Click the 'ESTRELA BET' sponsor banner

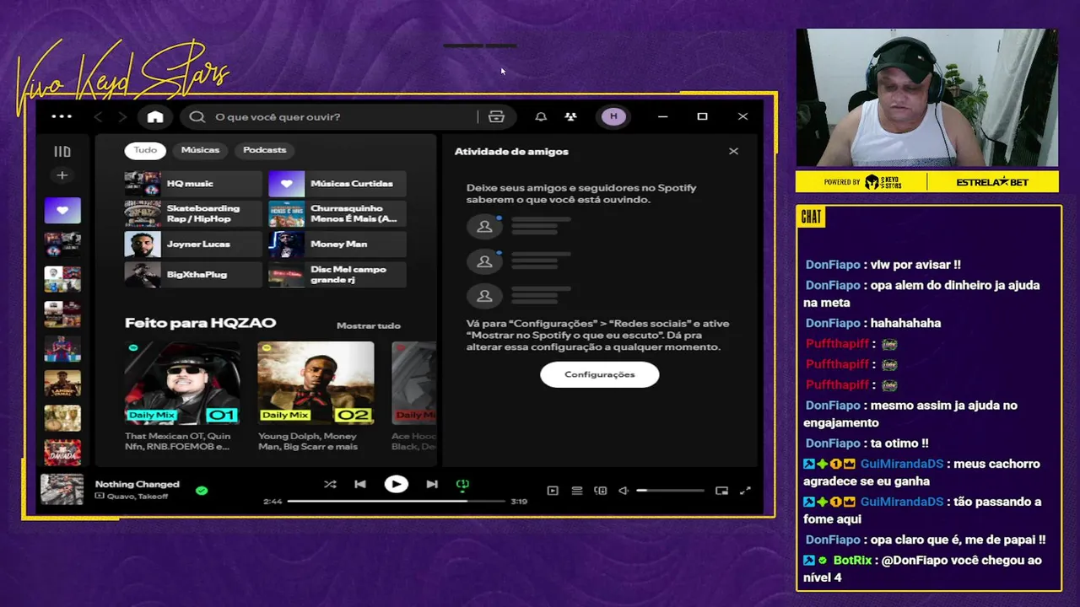coord(992,182)
